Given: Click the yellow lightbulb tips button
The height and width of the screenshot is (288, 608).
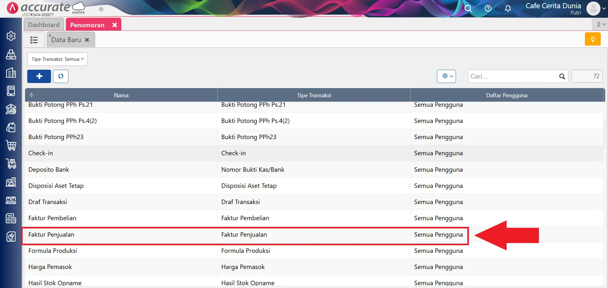Looking at the screenshot, I should [592, 39].
